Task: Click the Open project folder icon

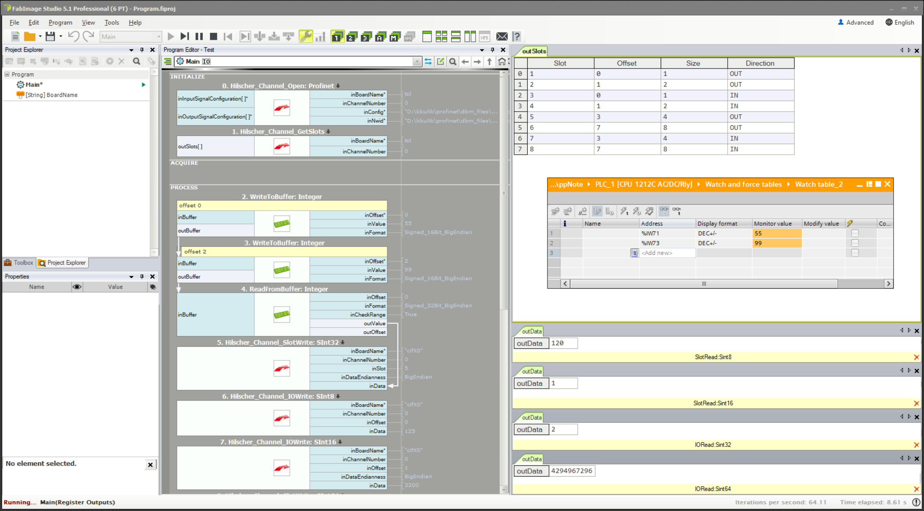Action: coord(30,37)
